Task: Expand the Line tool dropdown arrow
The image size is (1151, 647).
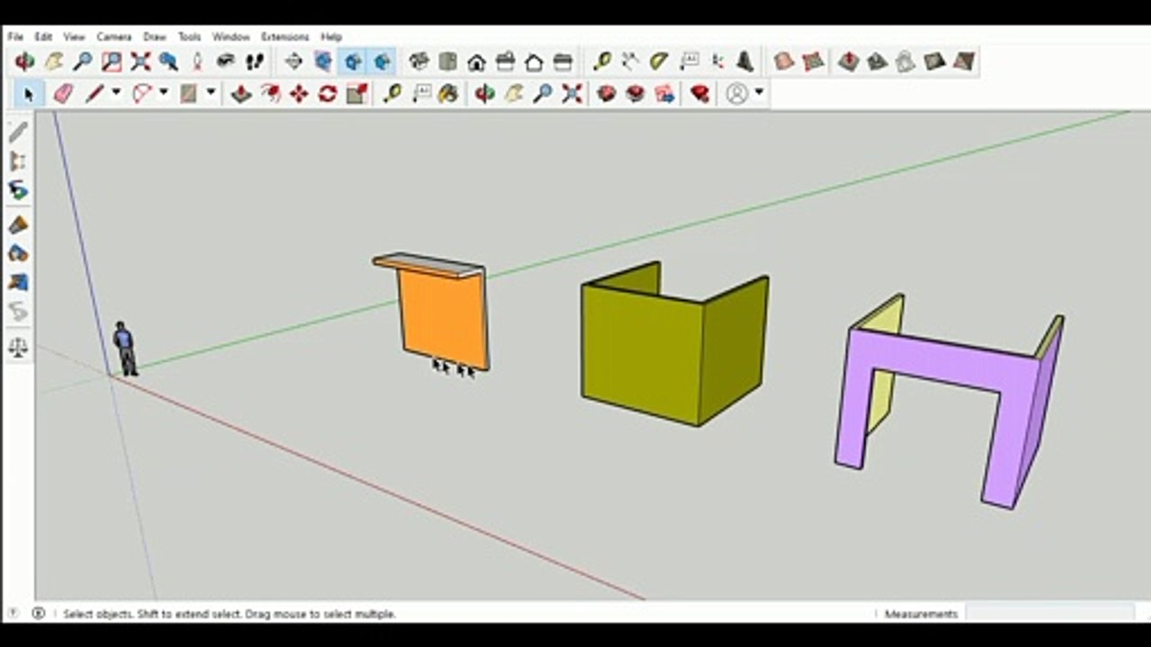Action: (115, 93)
